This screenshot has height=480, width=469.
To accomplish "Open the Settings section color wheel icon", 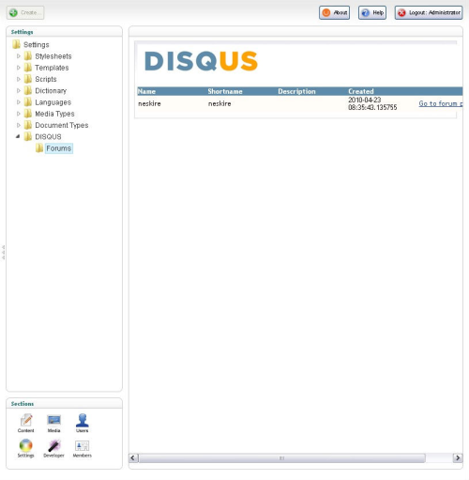I will coord(25,445).
